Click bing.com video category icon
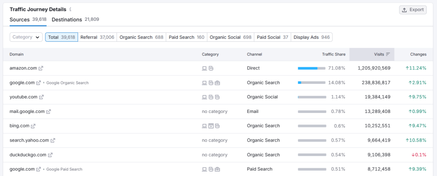Image resolution: width=437 pixels, height=176 pixels. coord(211,126)
